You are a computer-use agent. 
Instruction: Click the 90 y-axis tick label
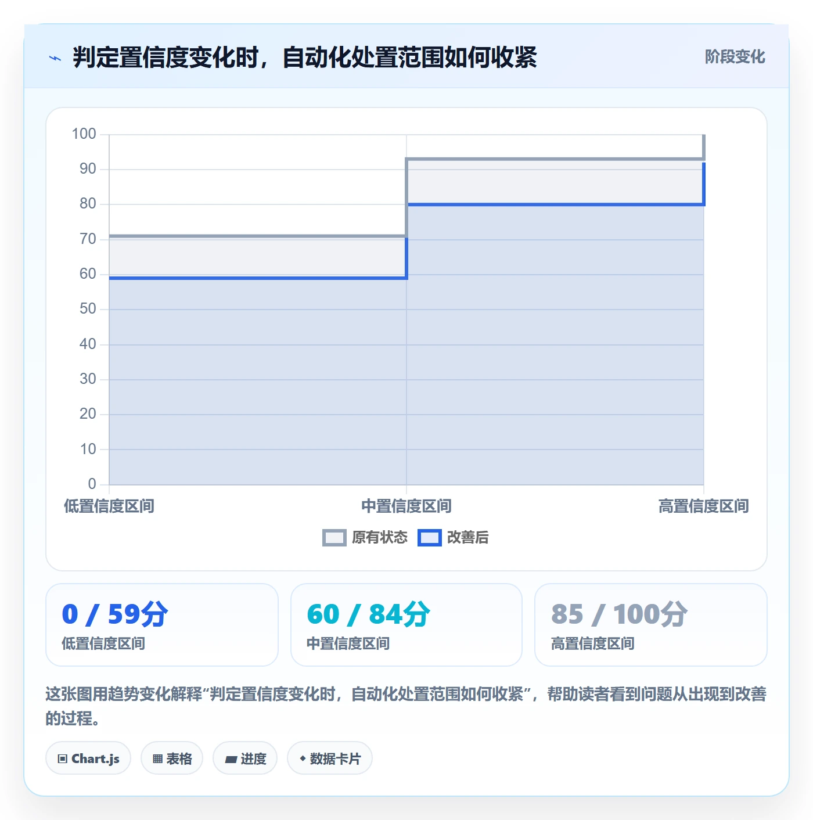88,169
